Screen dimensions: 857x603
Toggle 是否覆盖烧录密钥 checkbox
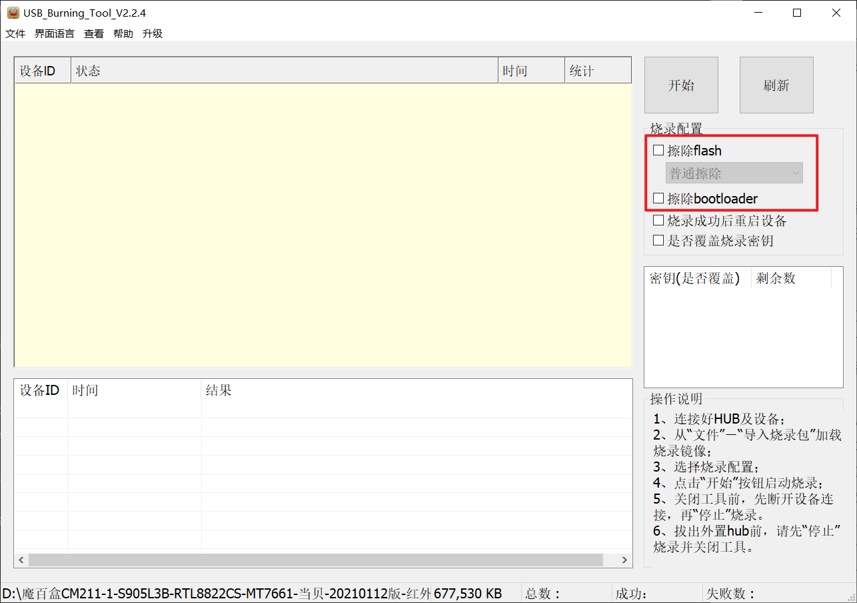coord(658,240)
